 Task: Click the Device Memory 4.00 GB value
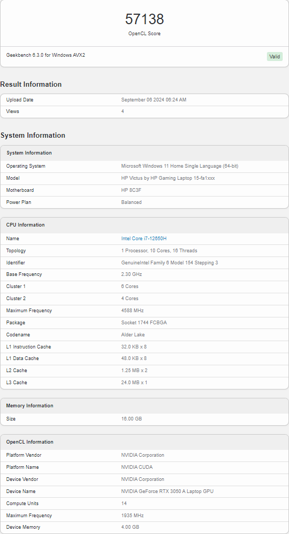(x=130, y=527)
